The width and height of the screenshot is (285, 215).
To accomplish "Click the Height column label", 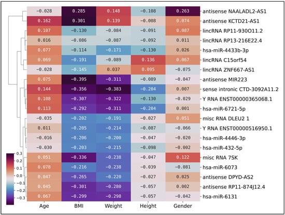I will pos(148,206).
